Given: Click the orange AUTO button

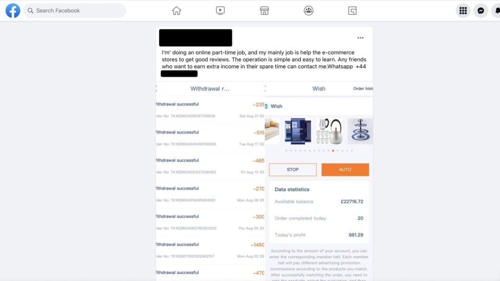Looking at the screenshot, I should point(345,169).
